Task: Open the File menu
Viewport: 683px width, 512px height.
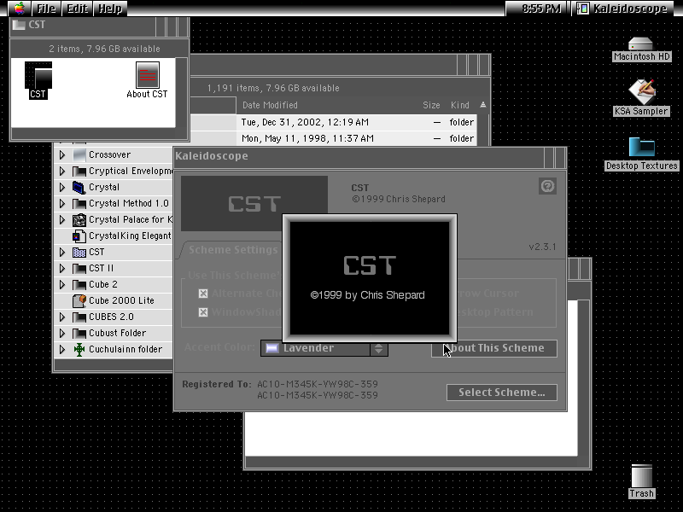Action: pos(46,9)
